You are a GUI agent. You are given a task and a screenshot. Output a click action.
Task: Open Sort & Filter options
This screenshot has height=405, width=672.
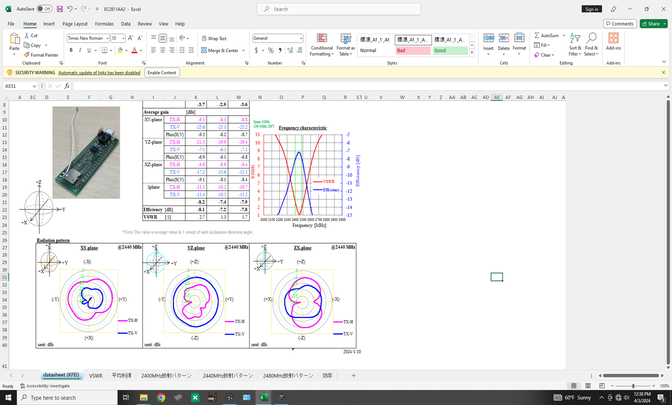coord(575,45)
